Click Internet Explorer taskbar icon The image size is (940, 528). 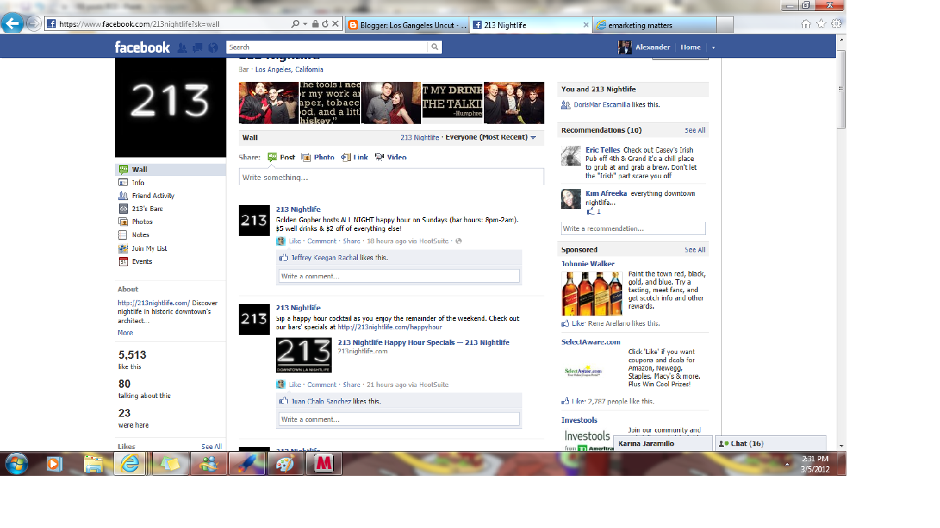click(x=129, y=464)
